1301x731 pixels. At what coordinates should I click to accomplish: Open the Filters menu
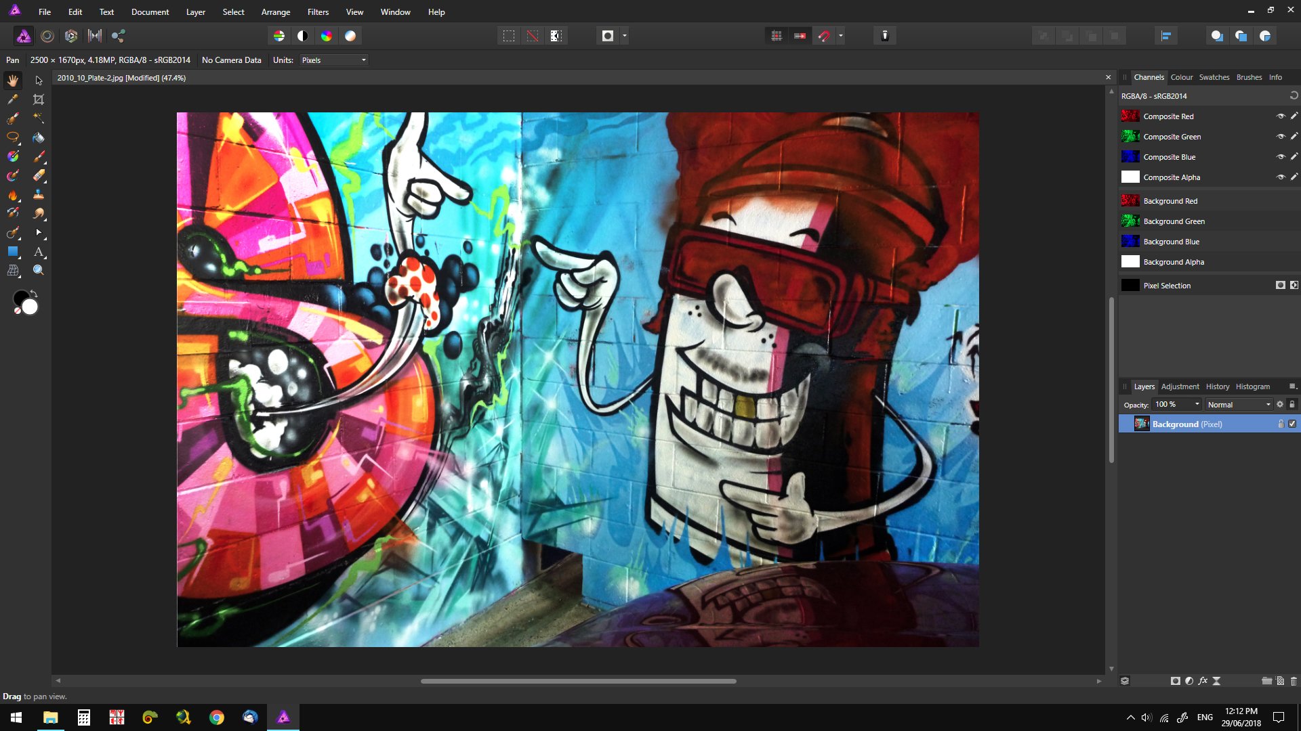[x=318, y=12]
